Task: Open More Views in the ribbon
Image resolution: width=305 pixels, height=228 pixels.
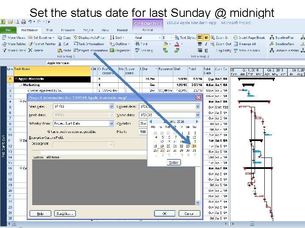Action: click(14, 38)
